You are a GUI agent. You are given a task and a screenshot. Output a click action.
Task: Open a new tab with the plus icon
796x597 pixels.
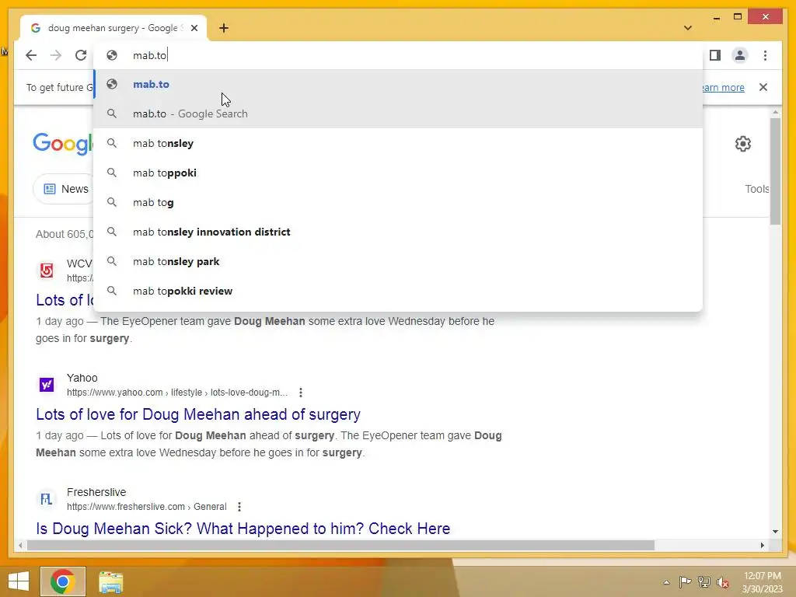coord(224,28)
